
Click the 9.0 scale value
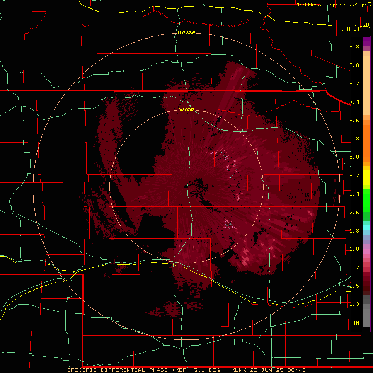point(354,65)
